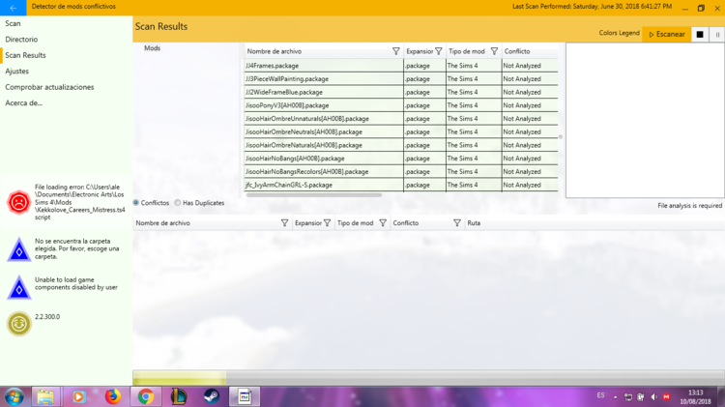Image resolution: width=725 pixels, height=407 pixels.
Task: Click the network tray icon
Action: [x=628, y=396]
